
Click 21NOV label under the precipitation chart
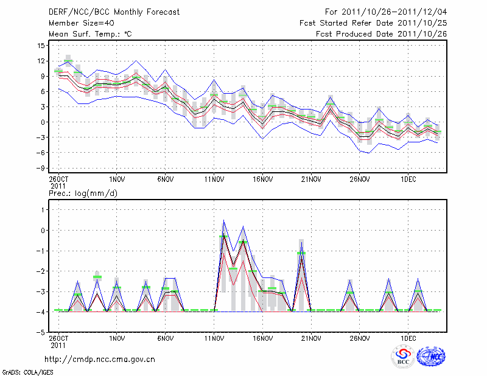coord(311,337)
